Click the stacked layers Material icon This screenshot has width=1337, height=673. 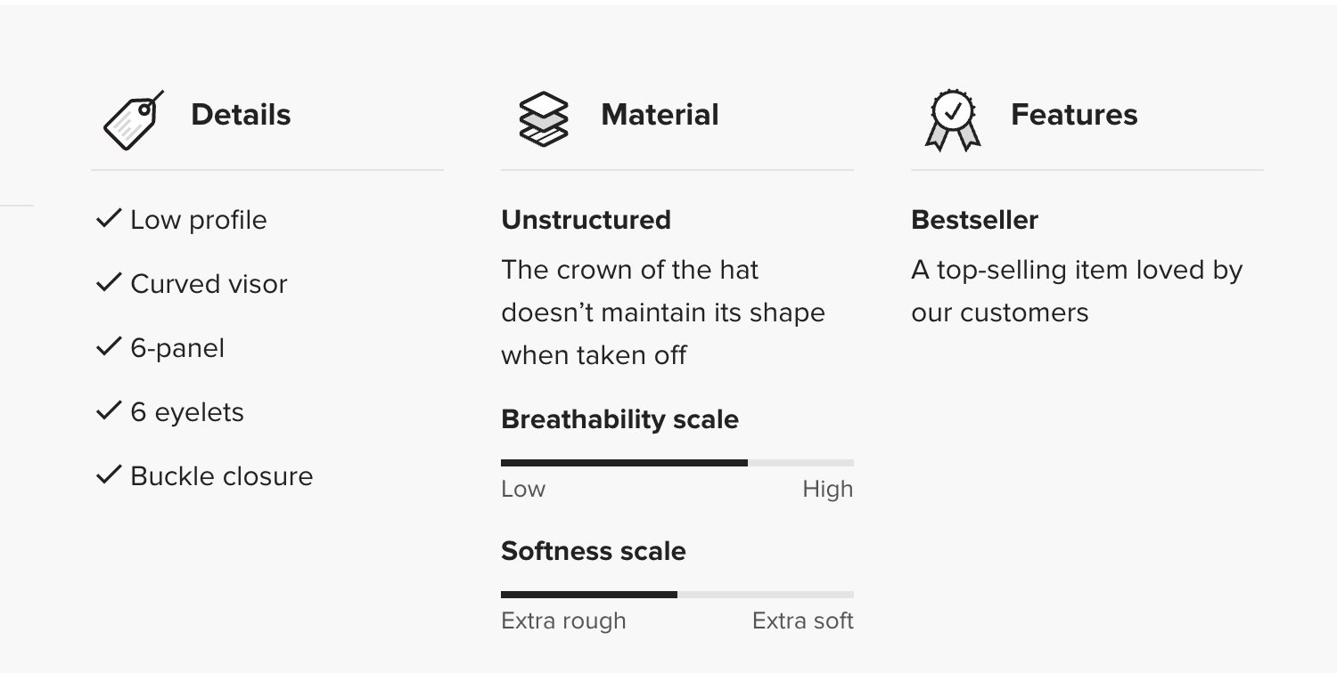543,118
